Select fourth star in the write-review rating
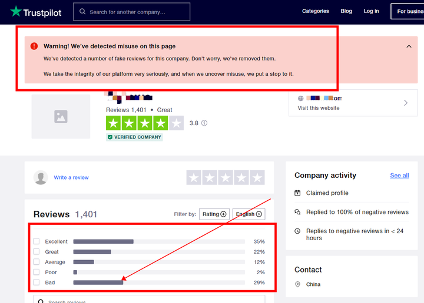The width and height of the screenshot is (424, 303). [241, 177]
